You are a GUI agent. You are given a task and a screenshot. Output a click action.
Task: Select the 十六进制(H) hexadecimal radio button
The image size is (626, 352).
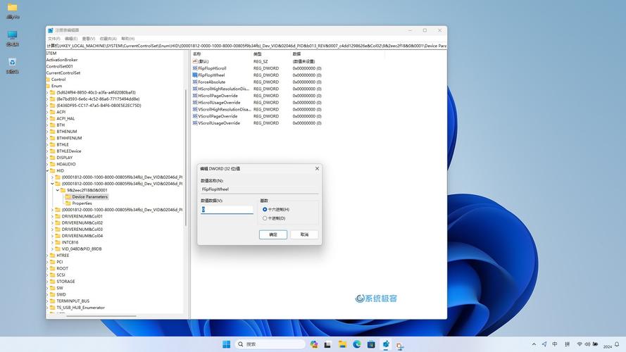point(265,209)
